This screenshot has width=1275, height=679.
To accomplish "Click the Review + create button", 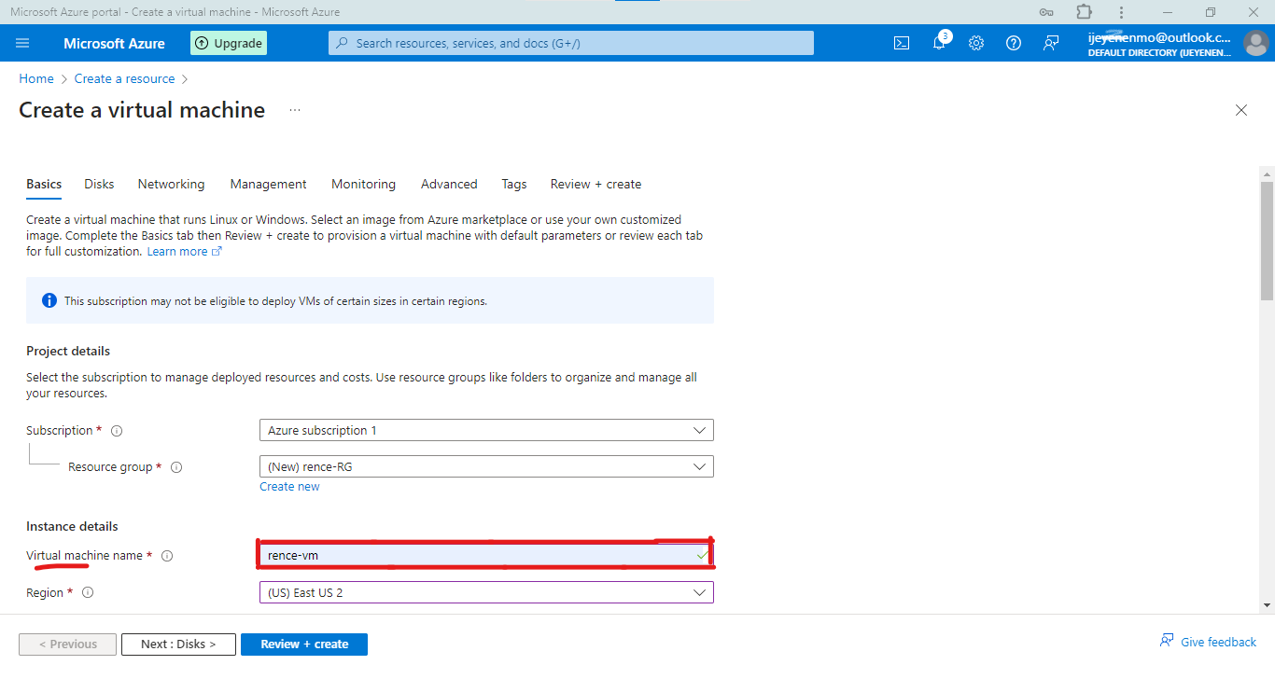I will tap(304, 644).
